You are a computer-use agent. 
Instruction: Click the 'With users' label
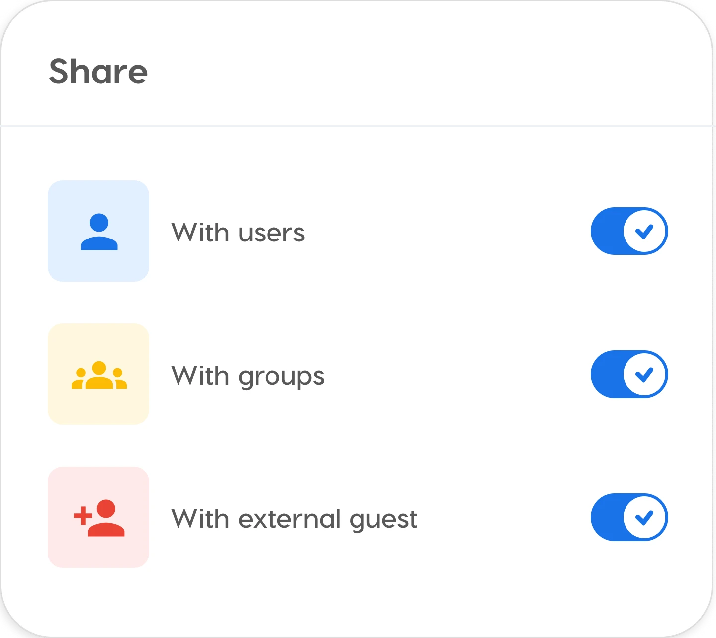[x=238, y=232]
